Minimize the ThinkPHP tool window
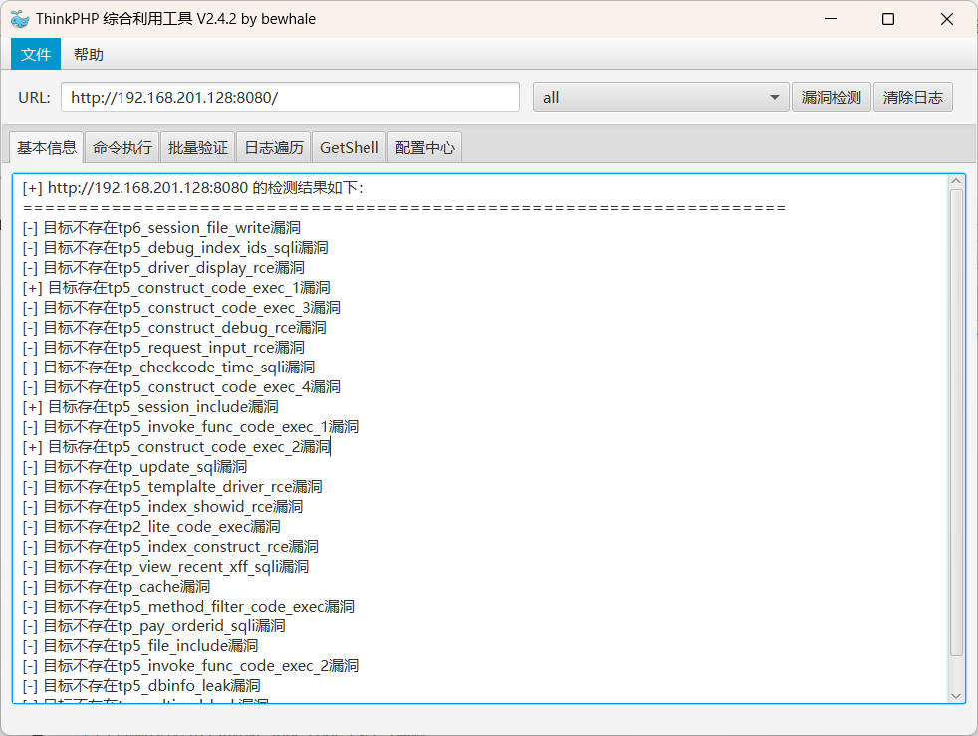This screenshot has height=736, width=978. [x=830, y=19]
